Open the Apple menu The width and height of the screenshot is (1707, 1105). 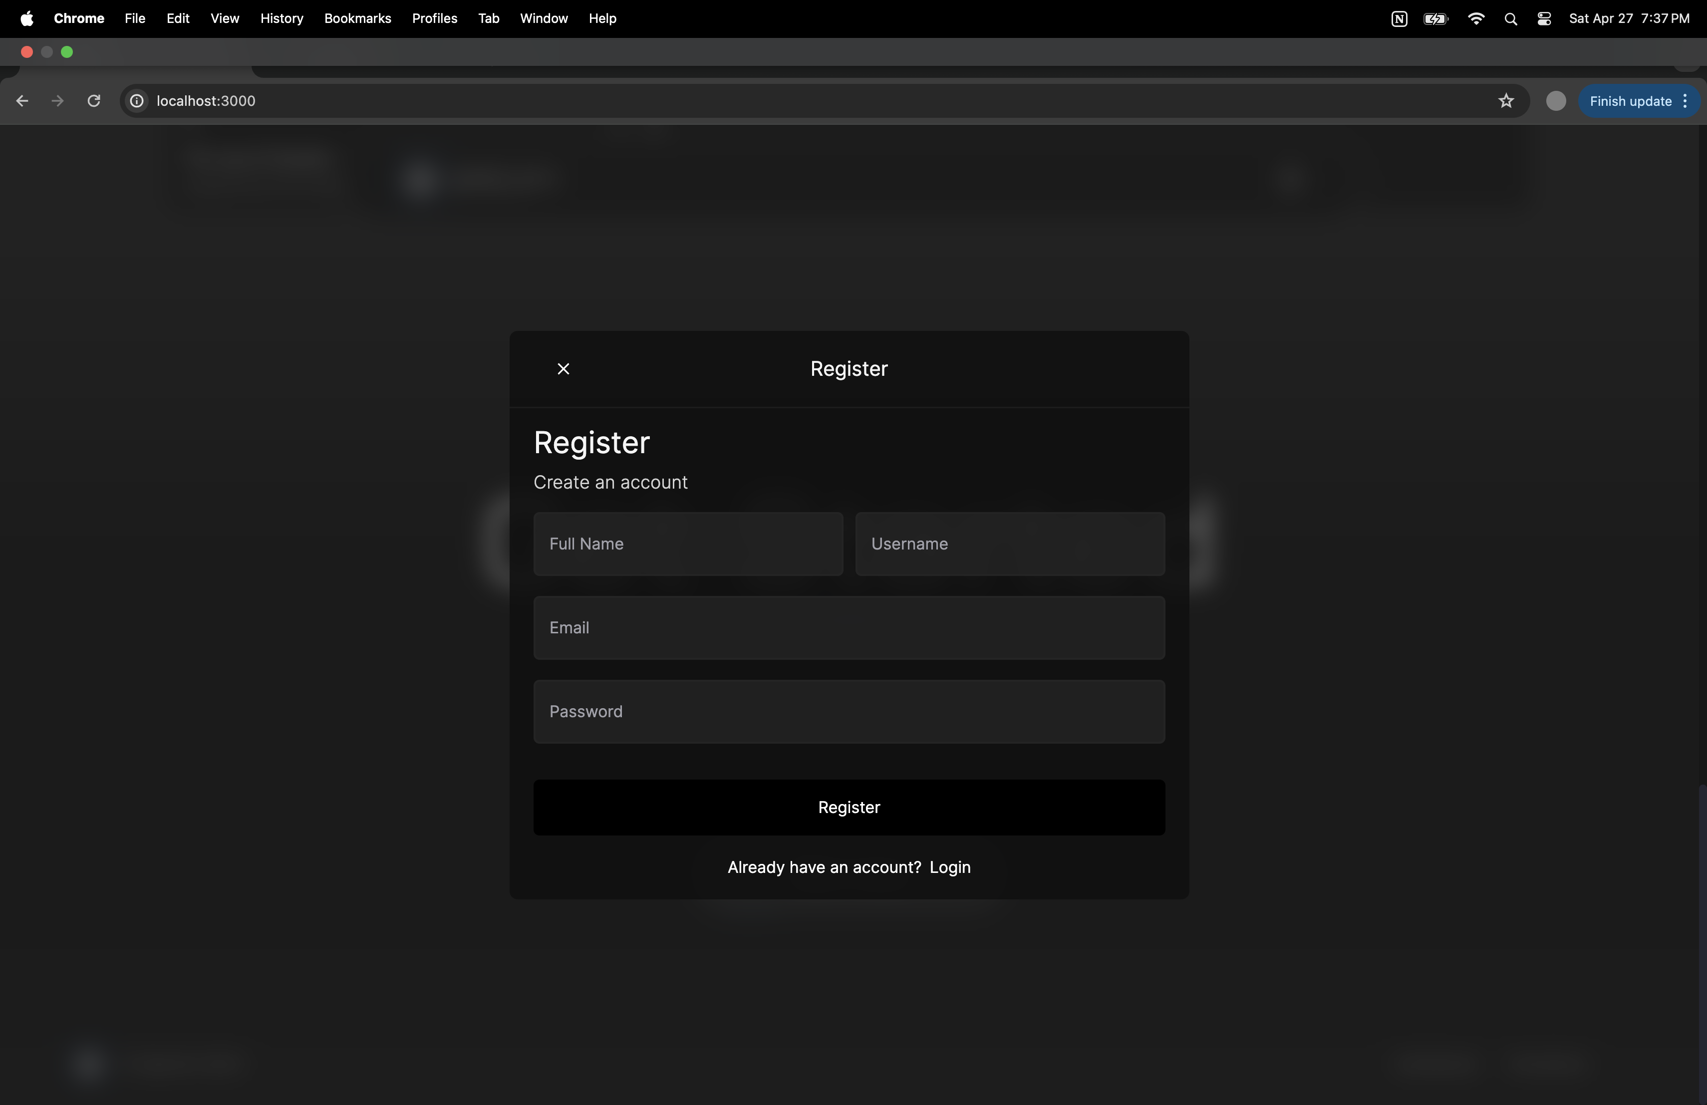pyautogui.click(x=26, y=18)
